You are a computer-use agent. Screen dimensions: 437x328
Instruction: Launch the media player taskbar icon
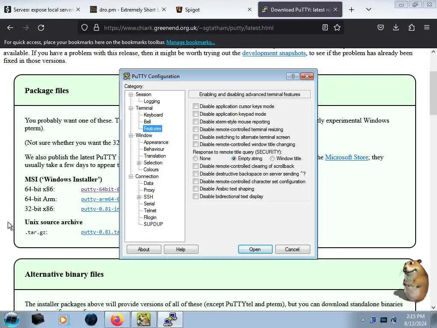[x=64, y=319]
